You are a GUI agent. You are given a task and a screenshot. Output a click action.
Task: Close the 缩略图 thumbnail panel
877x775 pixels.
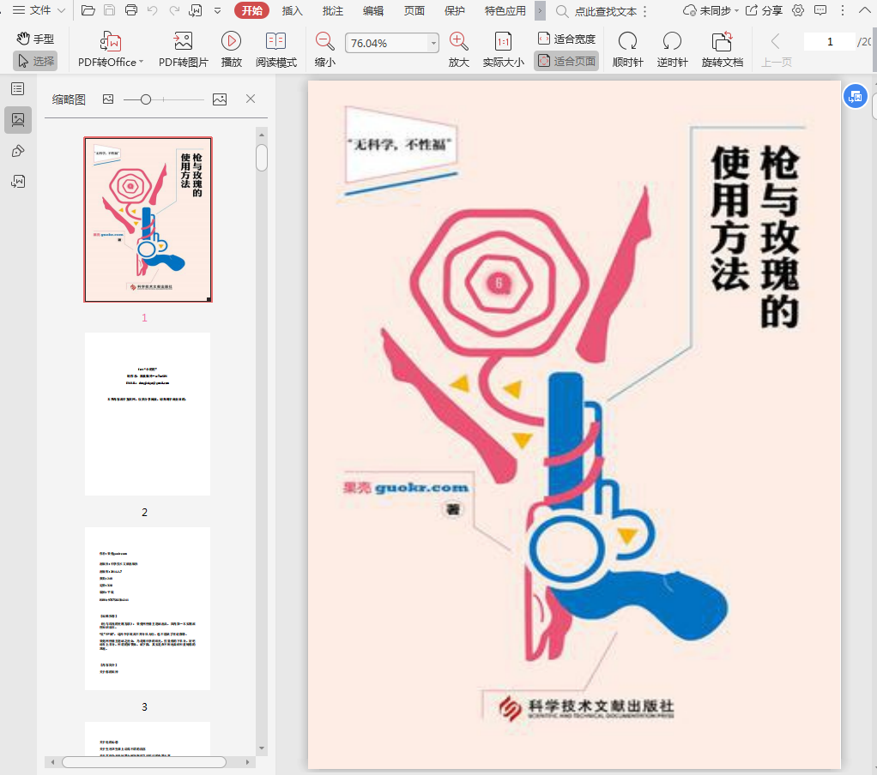tap(251, 99)
